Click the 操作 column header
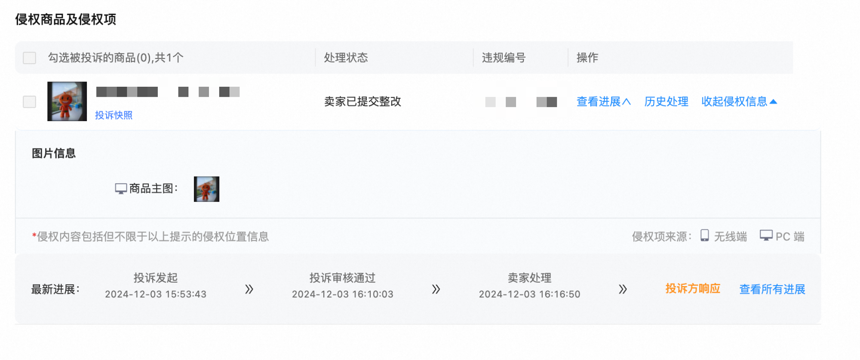Image resolution: width=860 pixels, height=360 pixels. coord(587,58)
